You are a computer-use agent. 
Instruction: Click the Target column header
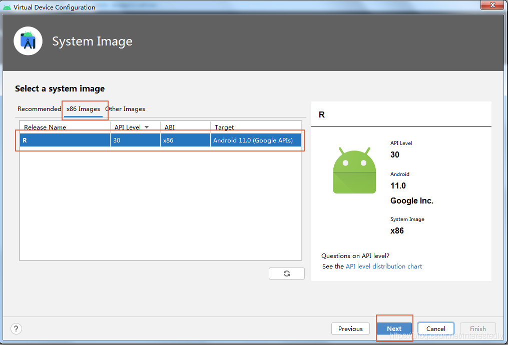tap(224, 127)
